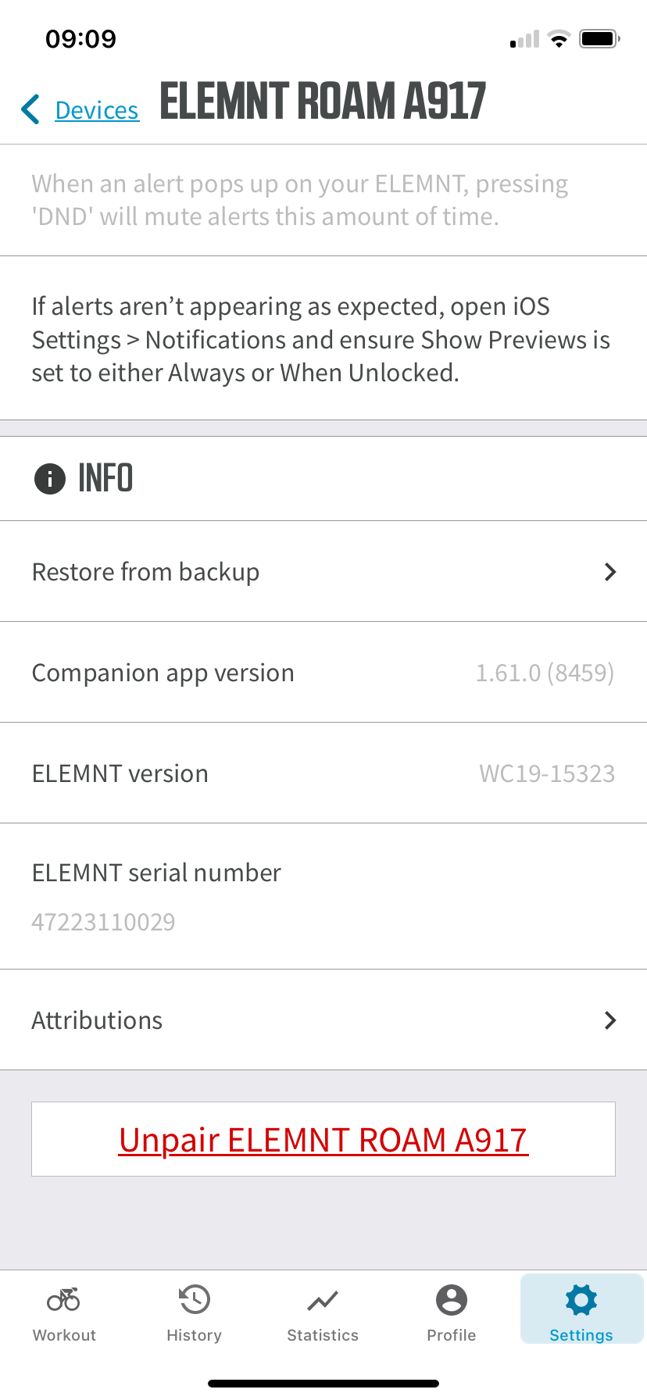This screenshot has height=1400, width=647.
Task: Tap the Settings gear icon
Action: point(581,1299)
